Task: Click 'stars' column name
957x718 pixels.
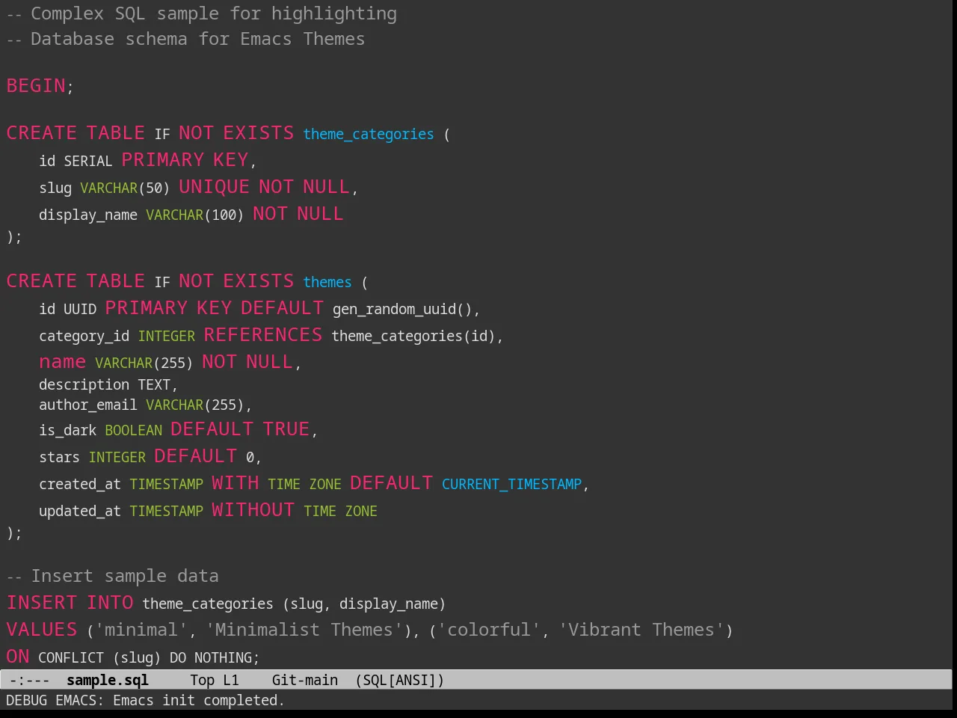Action: 59,457
